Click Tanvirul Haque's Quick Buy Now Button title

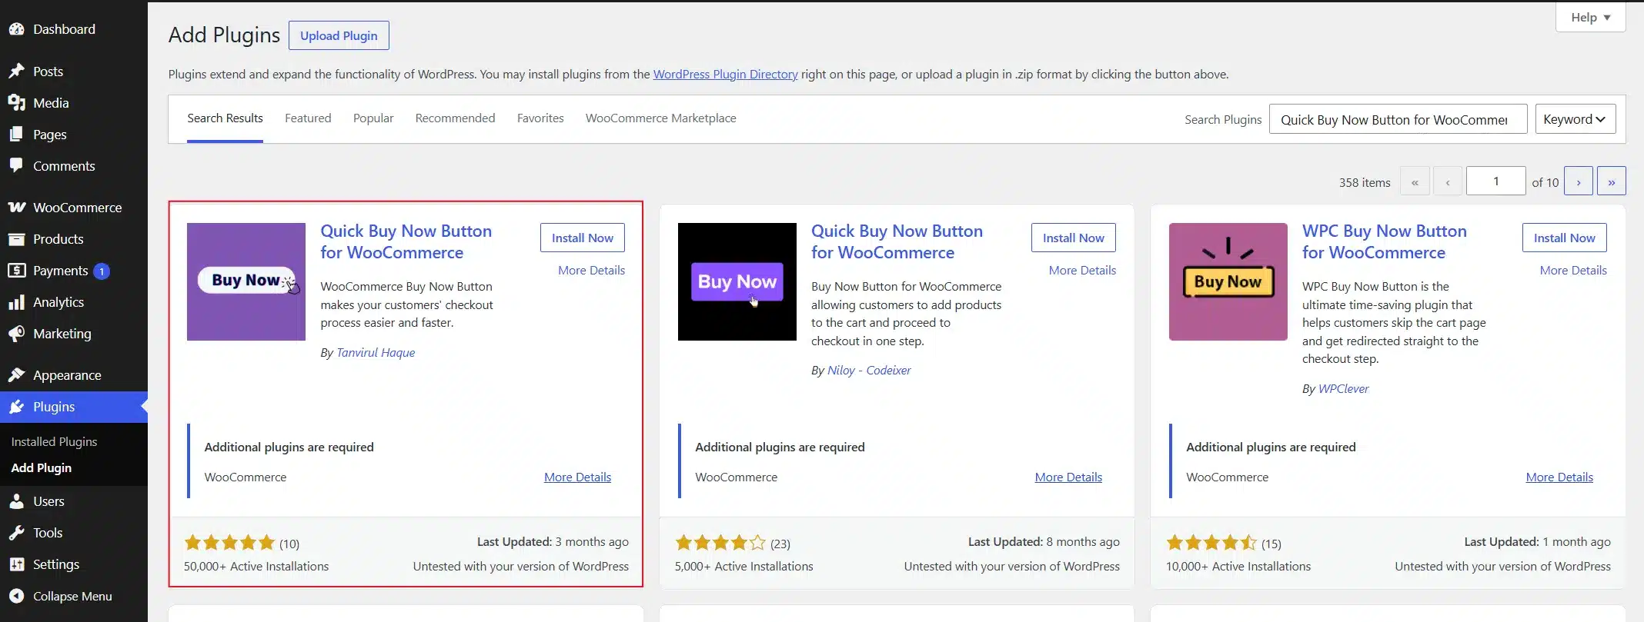[406, 241]
